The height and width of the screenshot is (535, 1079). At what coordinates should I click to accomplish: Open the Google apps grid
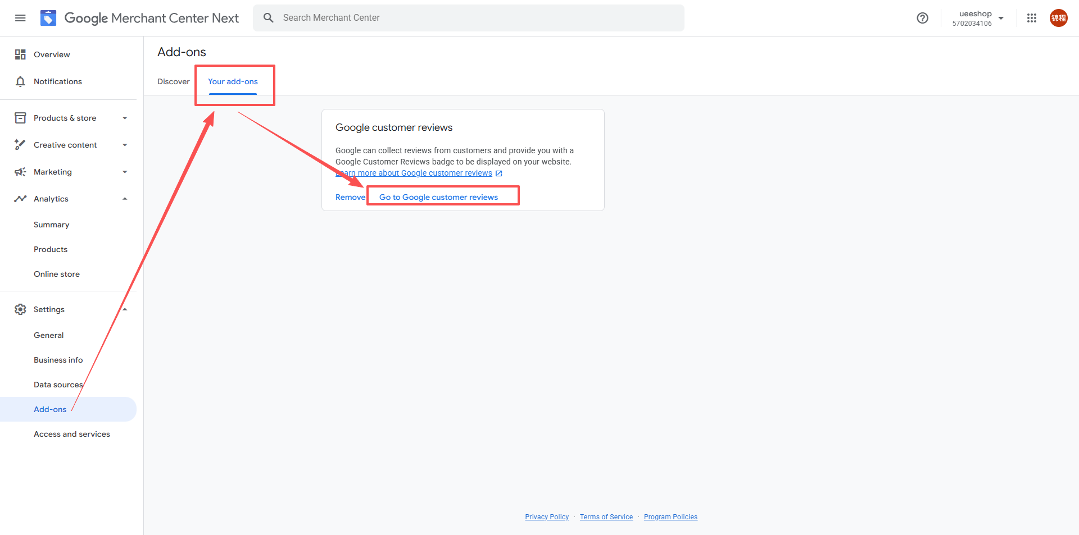click(1032, 18)
